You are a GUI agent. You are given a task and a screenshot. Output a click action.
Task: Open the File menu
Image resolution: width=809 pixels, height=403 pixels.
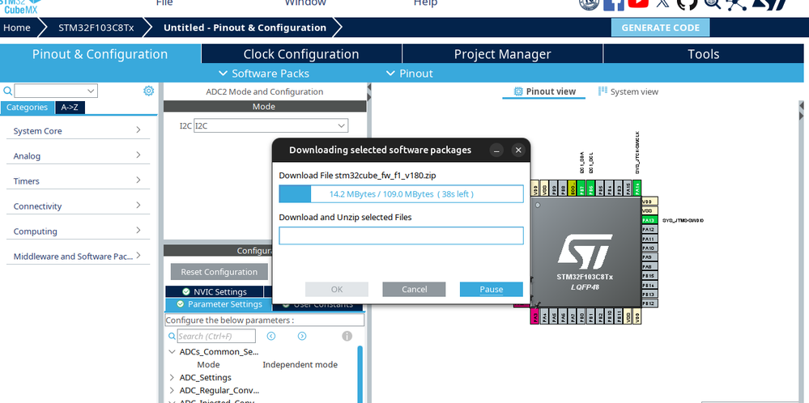pyautogui.click(x=164, y=2)
